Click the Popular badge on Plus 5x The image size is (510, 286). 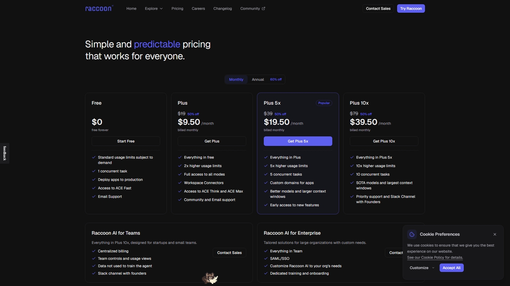[324, 103]
